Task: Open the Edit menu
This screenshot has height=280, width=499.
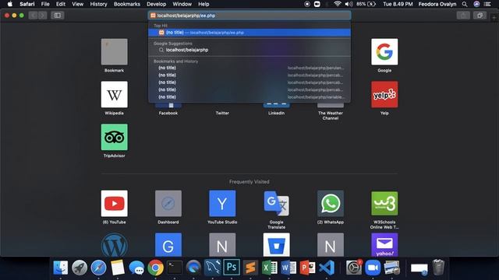Action: pos(61,4)
